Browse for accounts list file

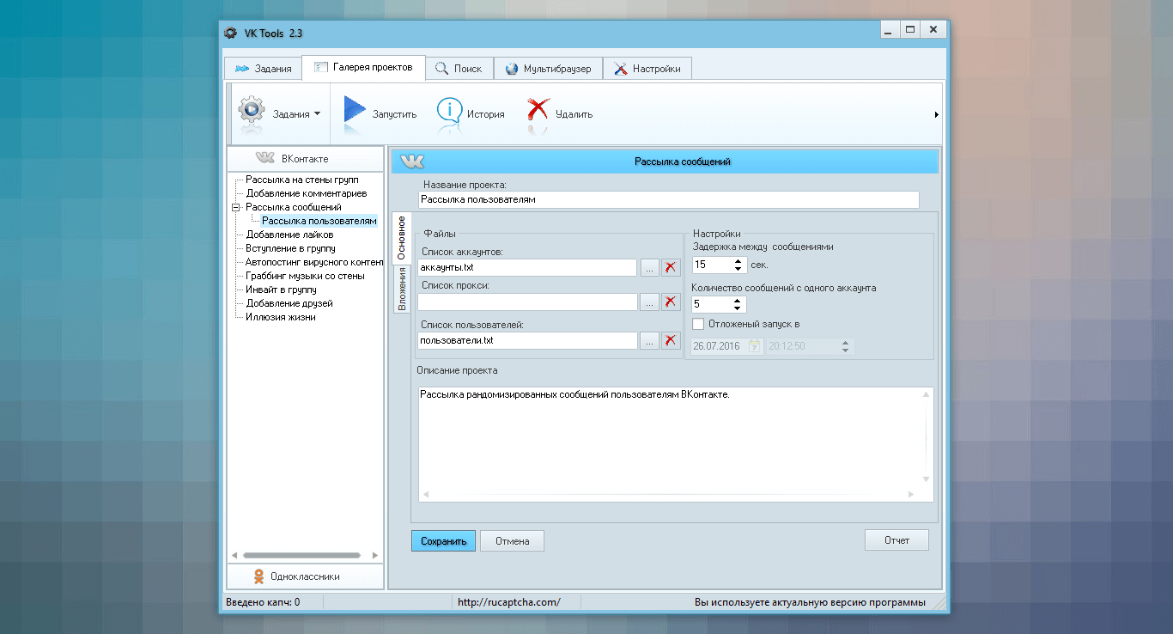click(649, 267)
